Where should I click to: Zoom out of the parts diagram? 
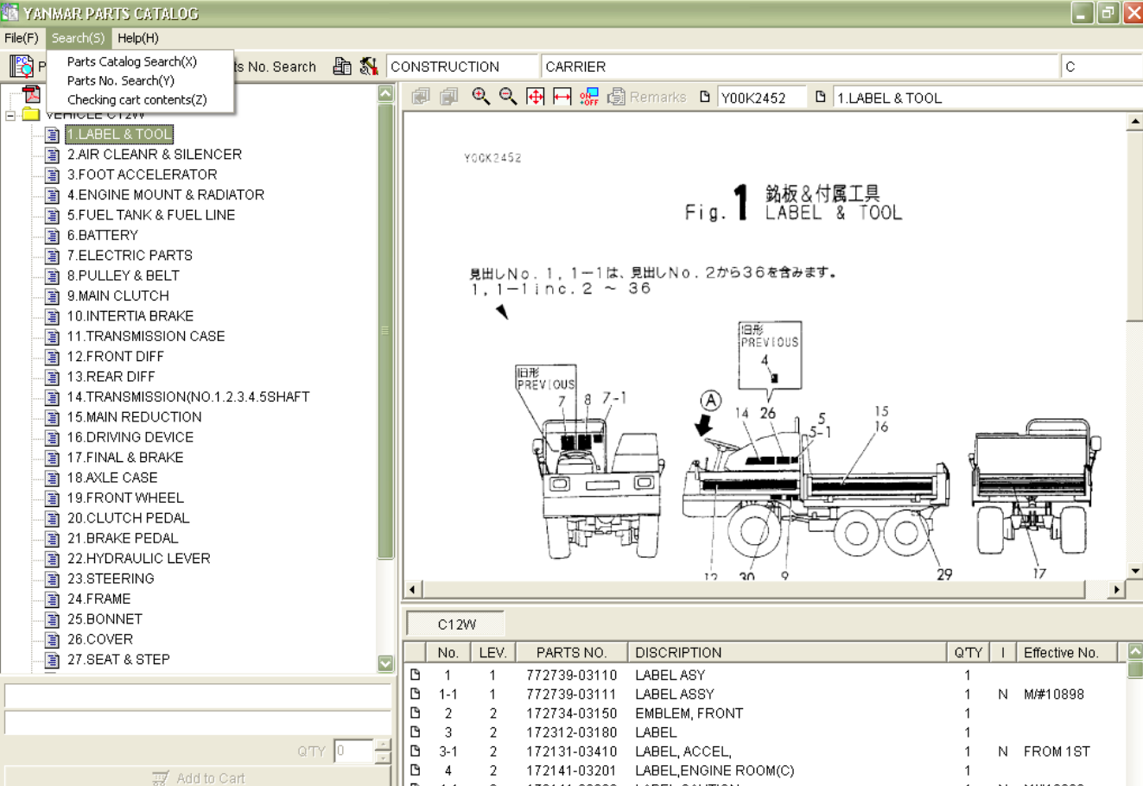[x=508, y=97]
